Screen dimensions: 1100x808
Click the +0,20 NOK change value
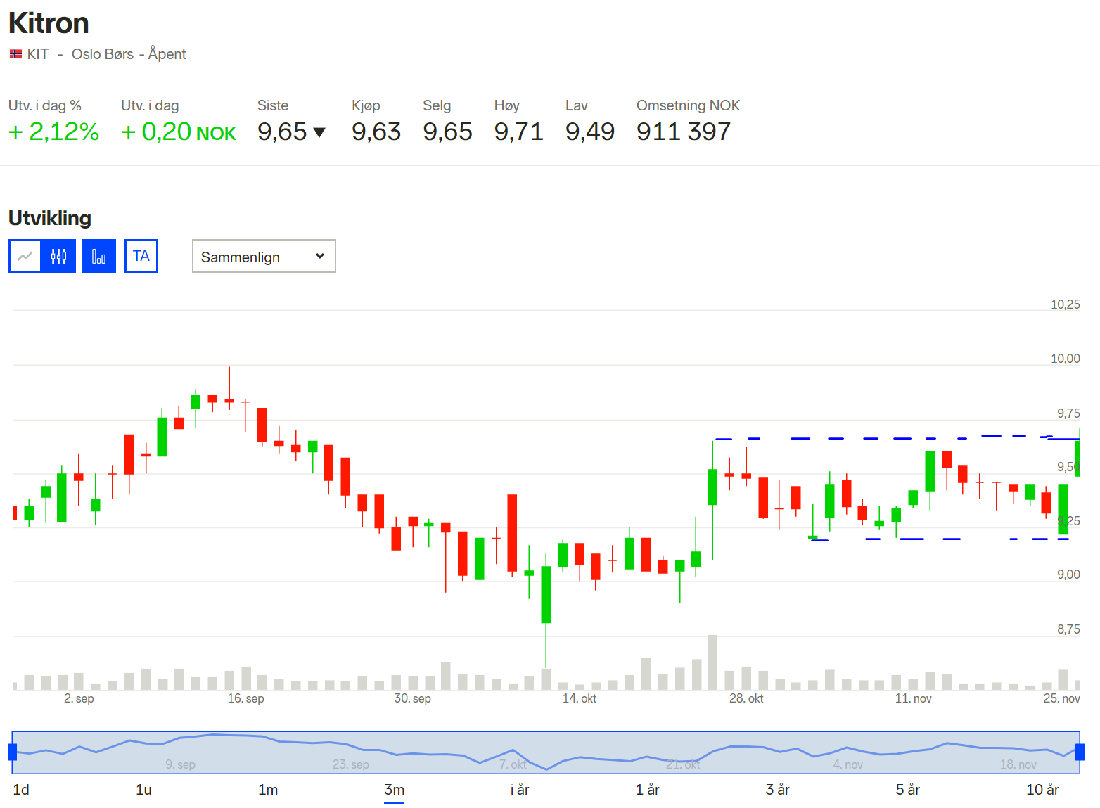(179, 132)
